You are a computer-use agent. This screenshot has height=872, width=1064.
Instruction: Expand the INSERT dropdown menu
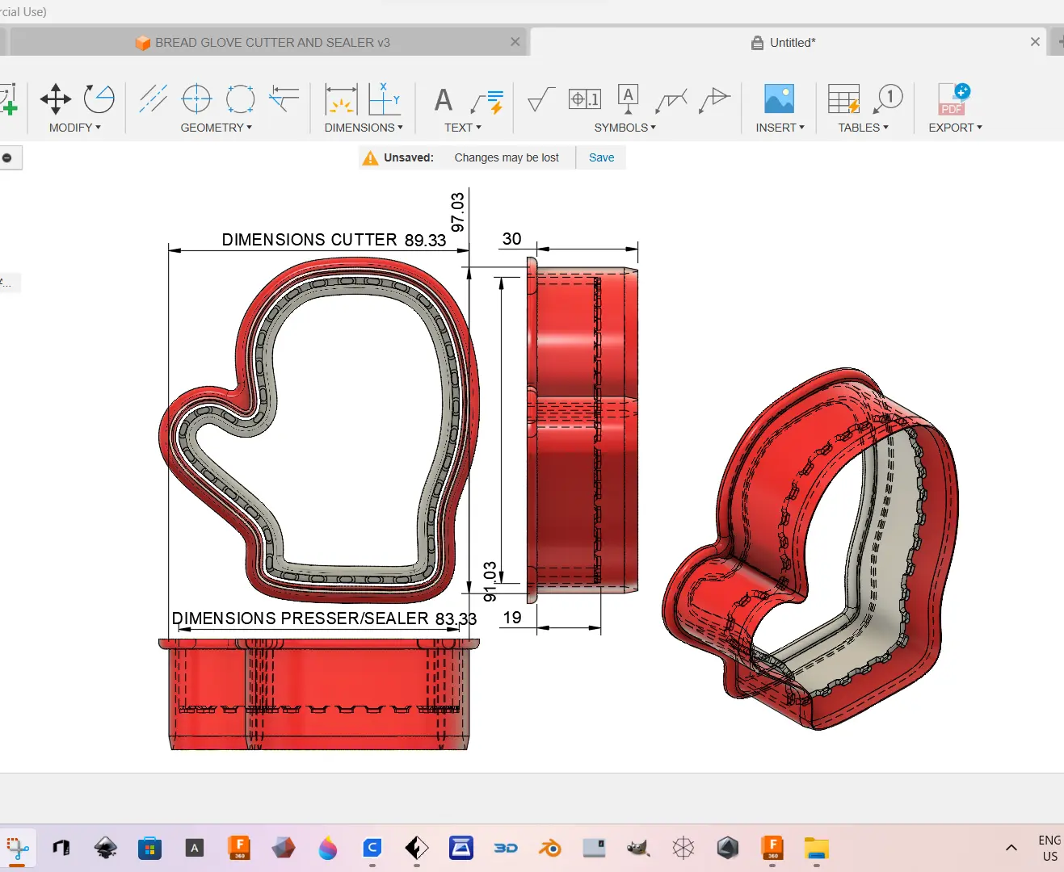[780, 128]
